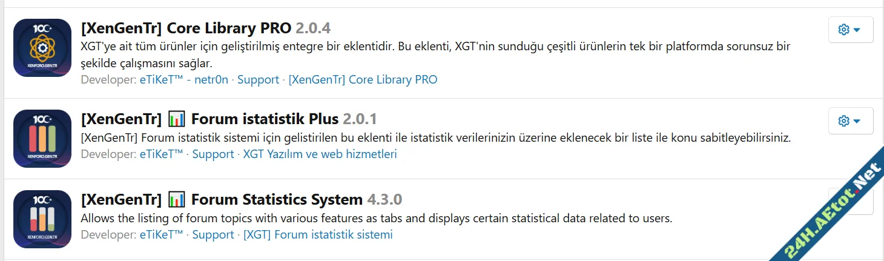Open Support link for Core Library PRO
884x261 pixels.
(258, 79)
